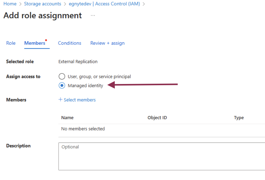The height and width of the screenshot is (180, 265).
Task: Click the Type column header
Action: pyautogui.click(x=239, y=118)
